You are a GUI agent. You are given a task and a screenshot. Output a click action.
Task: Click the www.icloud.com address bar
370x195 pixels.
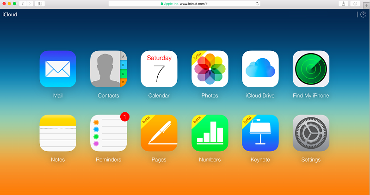[x=184, y=4]
